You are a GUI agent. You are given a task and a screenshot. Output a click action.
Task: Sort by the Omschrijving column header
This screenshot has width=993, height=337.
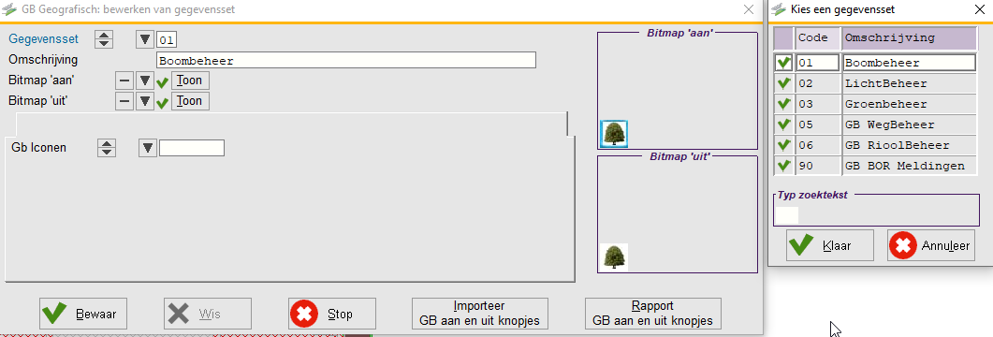pos(909,38)
